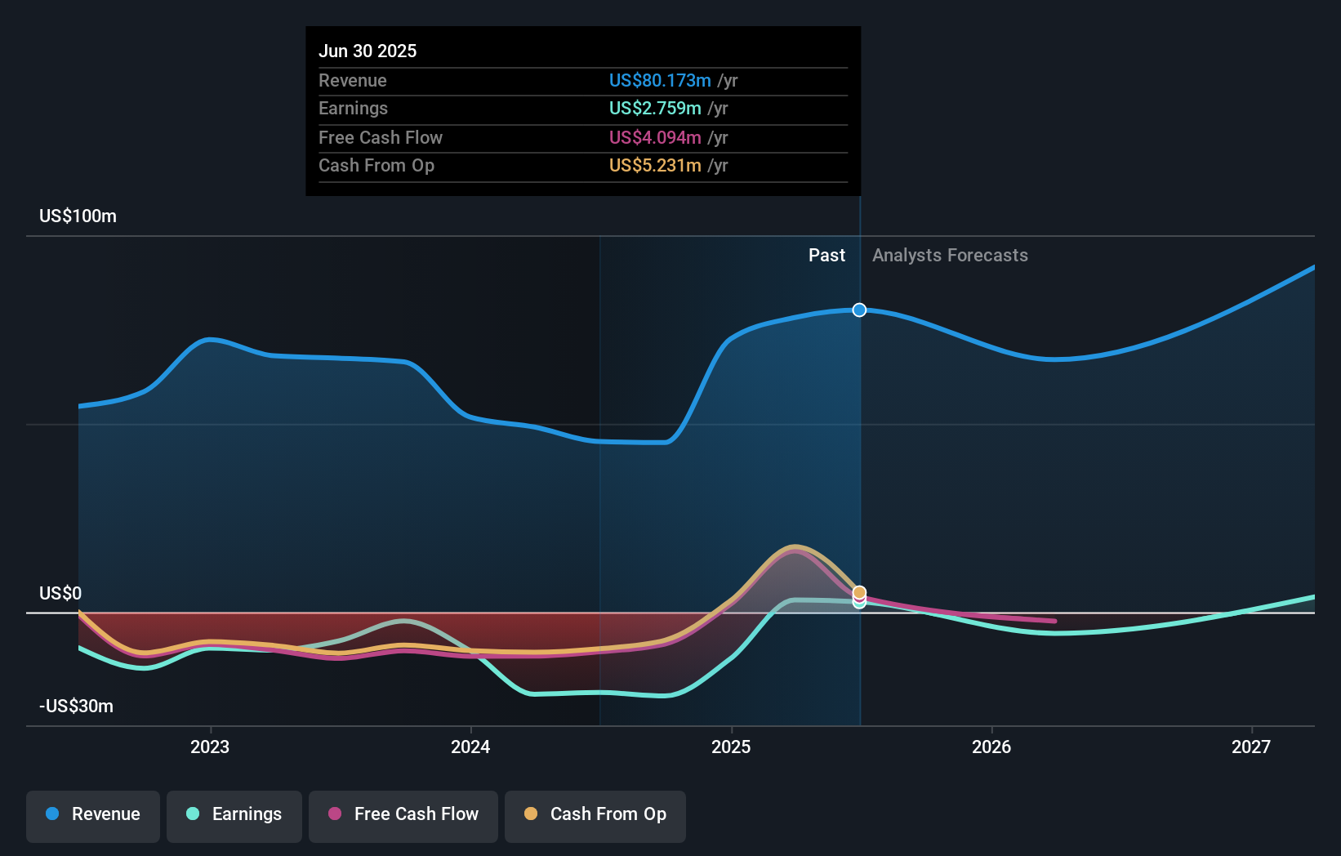
Task: Click the US$2.759m Earnings value in tooltip
Action: coord(654,108)
